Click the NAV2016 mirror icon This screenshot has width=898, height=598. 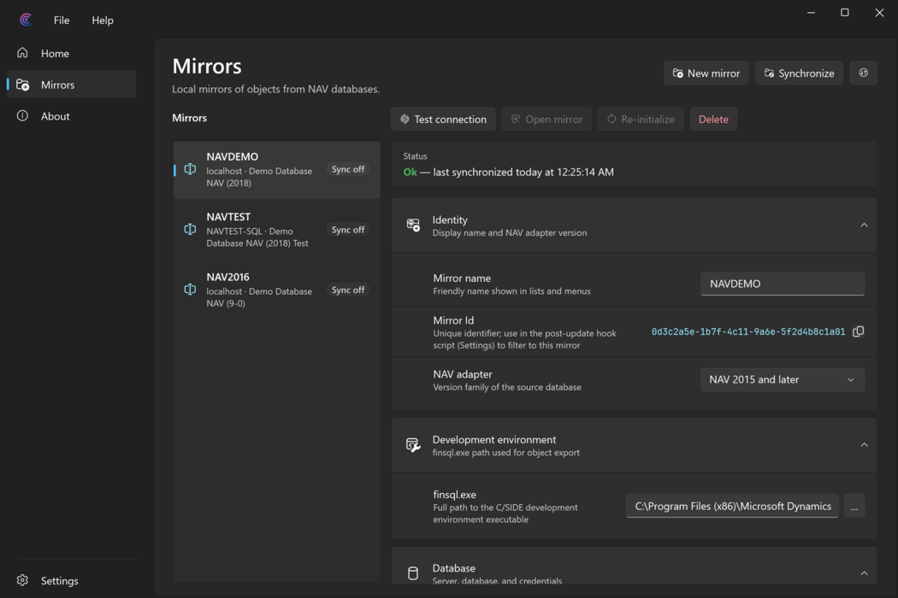190,290
